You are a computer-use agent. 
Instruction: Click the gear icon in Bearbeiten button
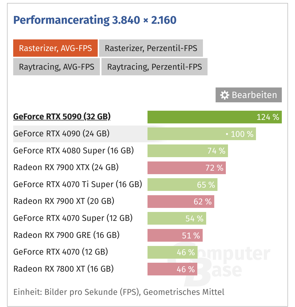pos(224,95)
